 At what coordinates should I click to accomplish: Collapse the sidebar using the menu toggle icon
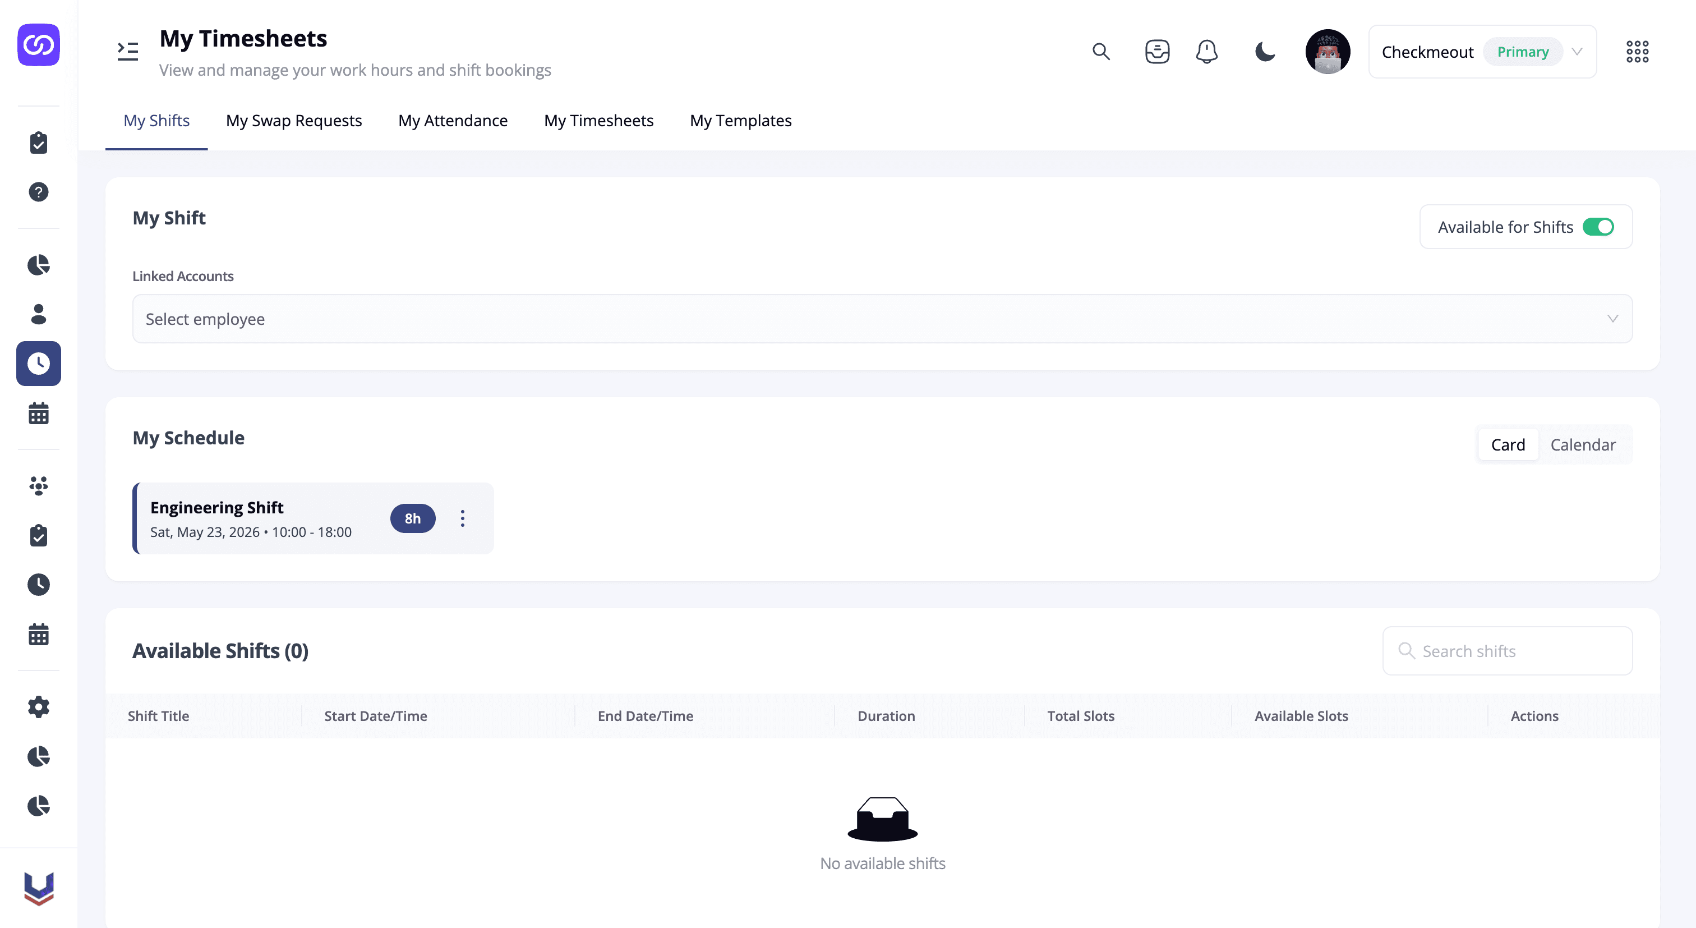pos(128,52)
